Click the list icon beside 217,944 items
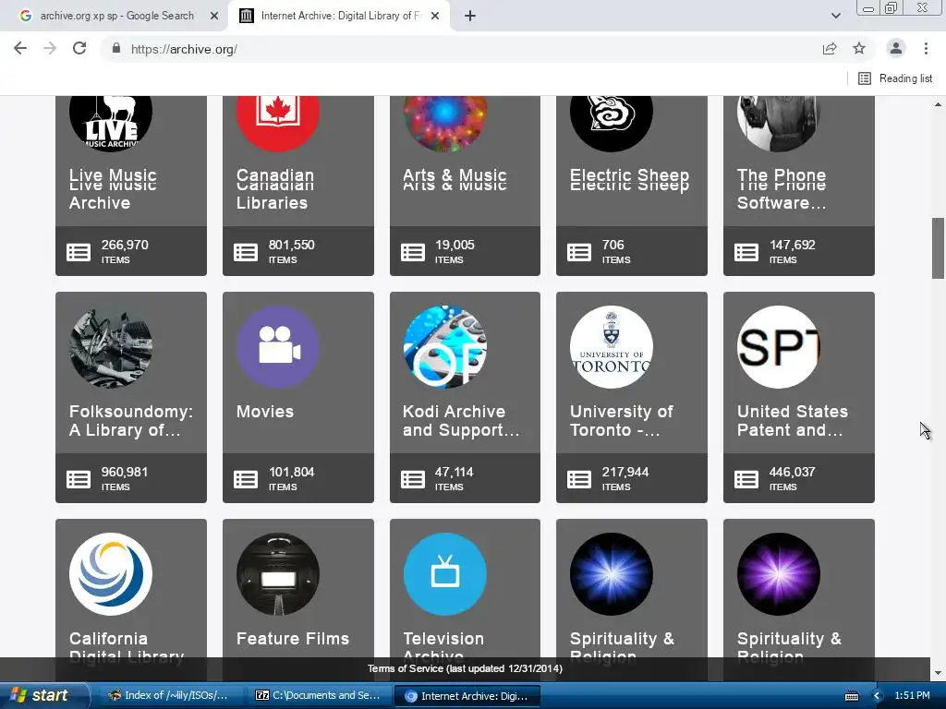Viewport: 946px width, 709px height. 579,479
